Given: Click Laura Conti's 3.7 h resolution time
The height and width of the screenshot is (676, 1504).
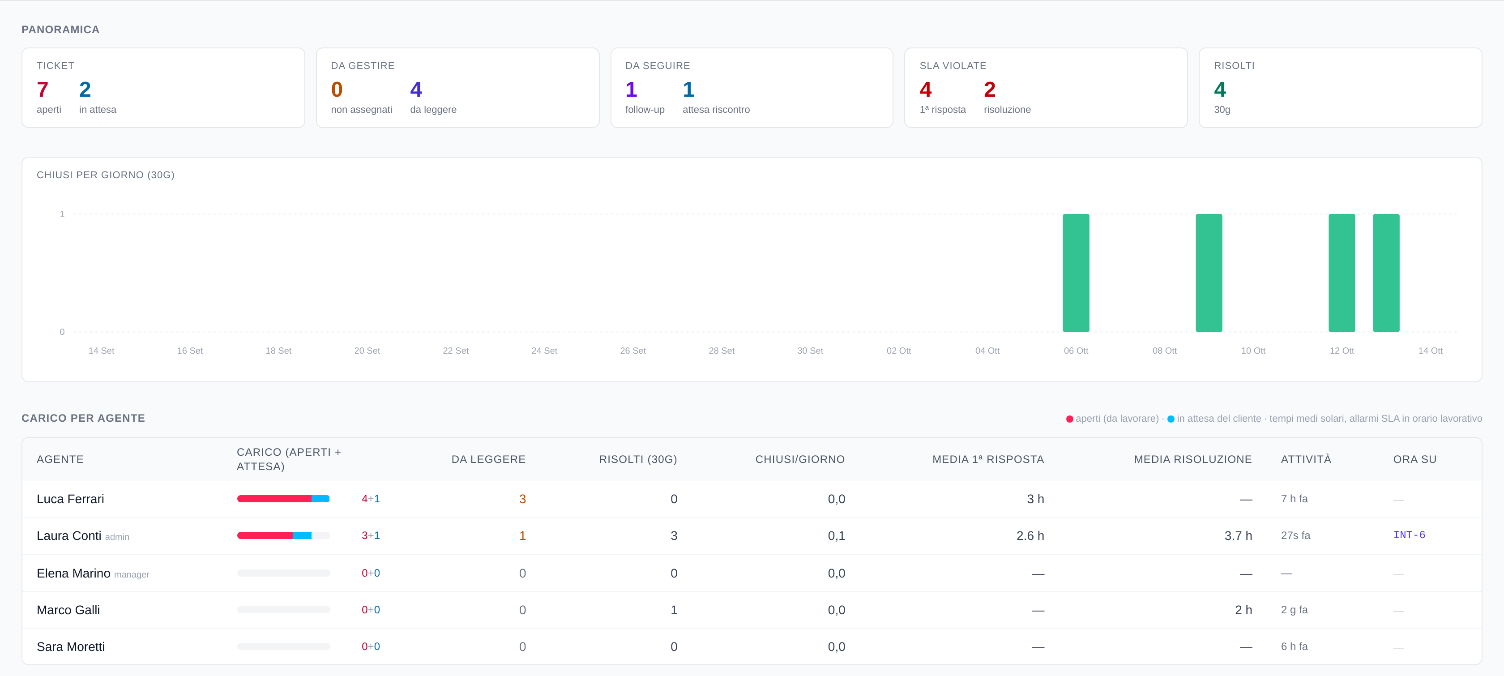Looking at the screenshot, I should (1238, 536).
